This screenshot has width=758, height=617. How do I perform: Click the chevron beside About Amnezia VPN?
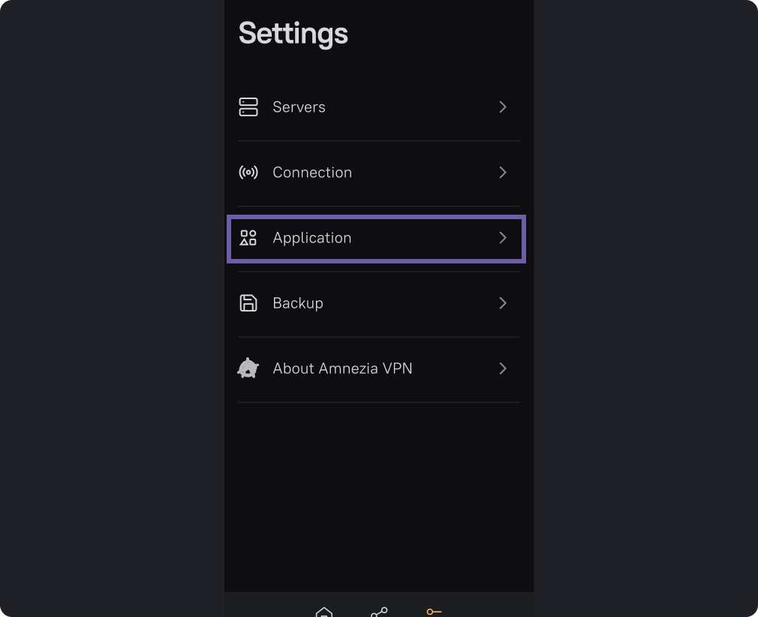[503, 369]
